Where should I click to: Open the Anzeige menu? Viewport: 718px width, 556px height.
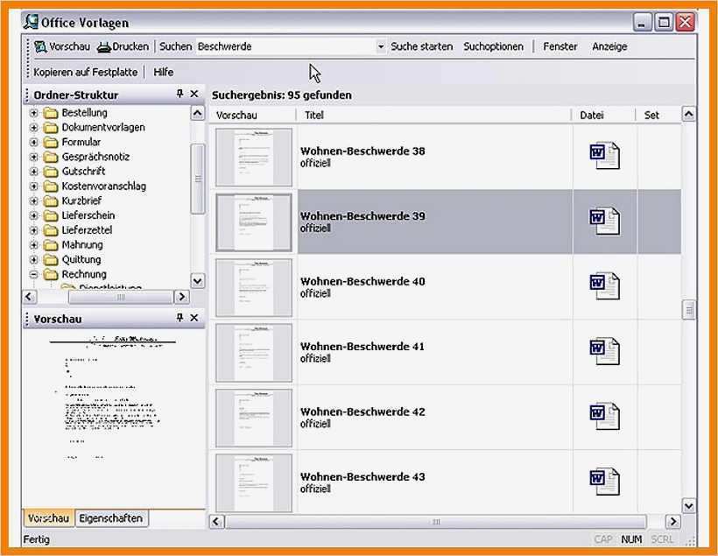pos(609,46)
